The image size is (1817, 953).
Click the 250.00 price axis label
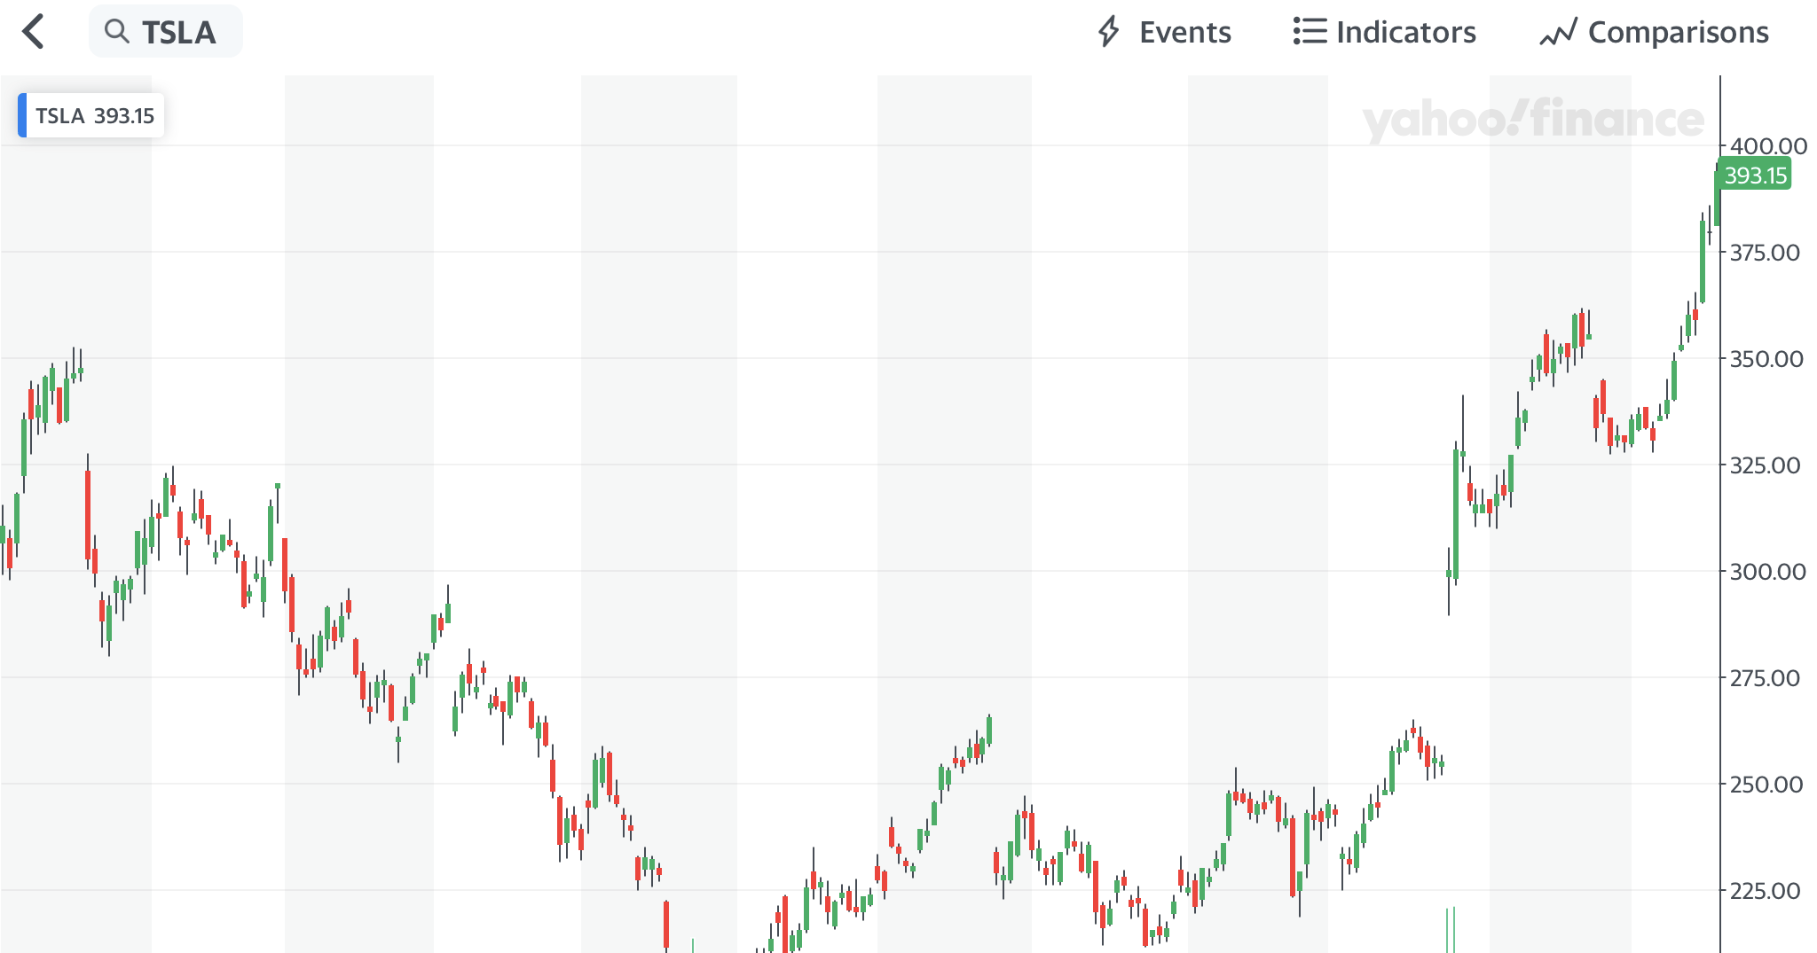pos(1766,785)
